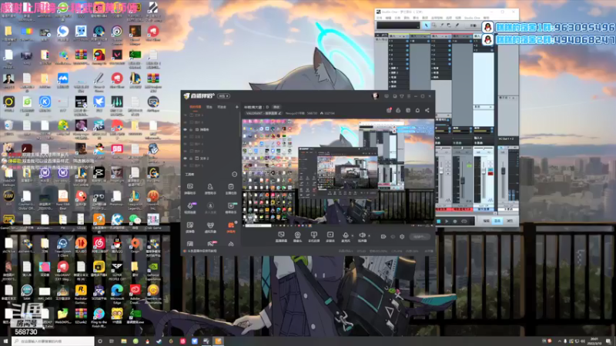Screen dimensions: 616x346
Task: Open the Valorant desktop shortcut
Action: (117, 57)
